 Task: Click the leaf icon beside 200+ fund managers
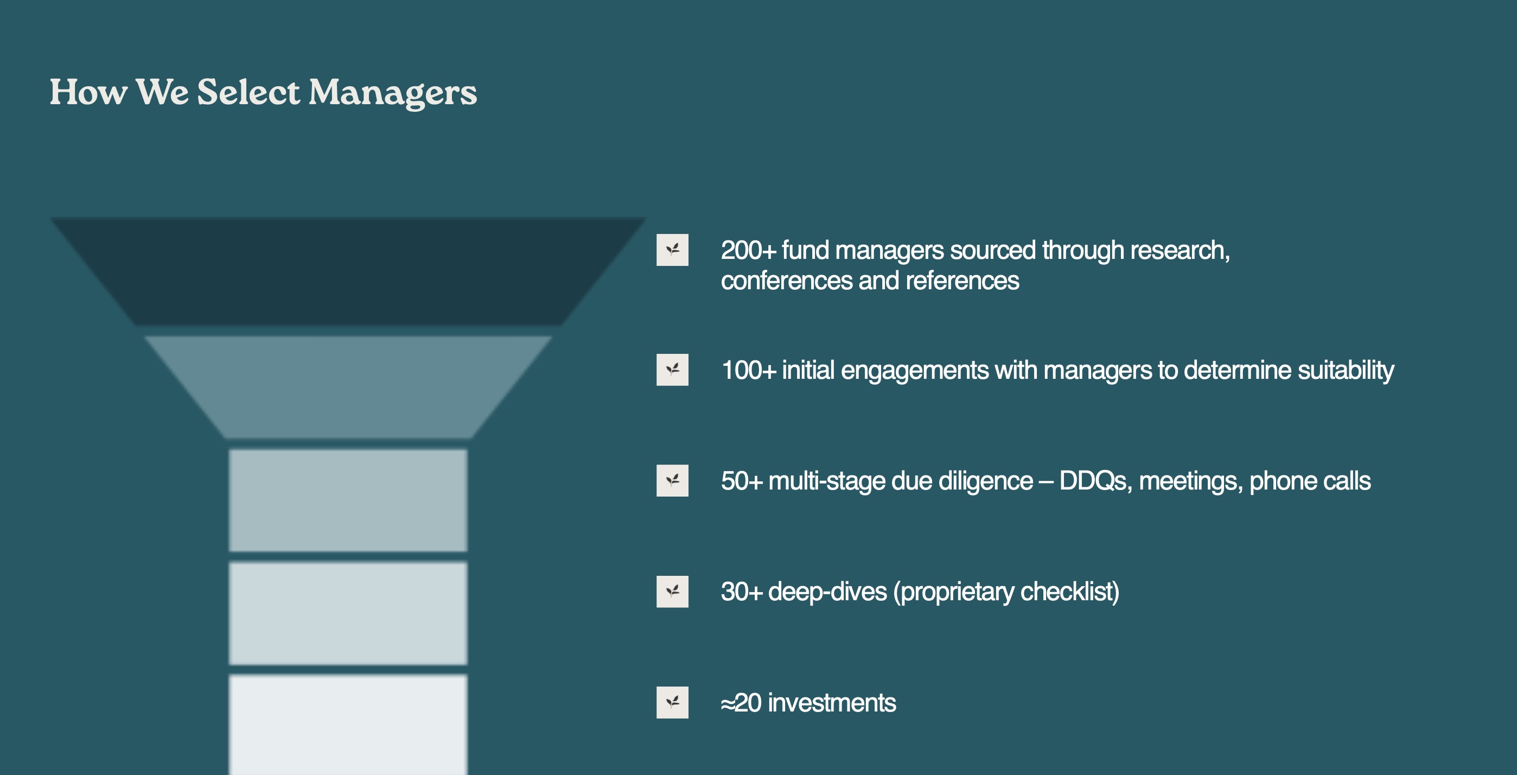672,250
